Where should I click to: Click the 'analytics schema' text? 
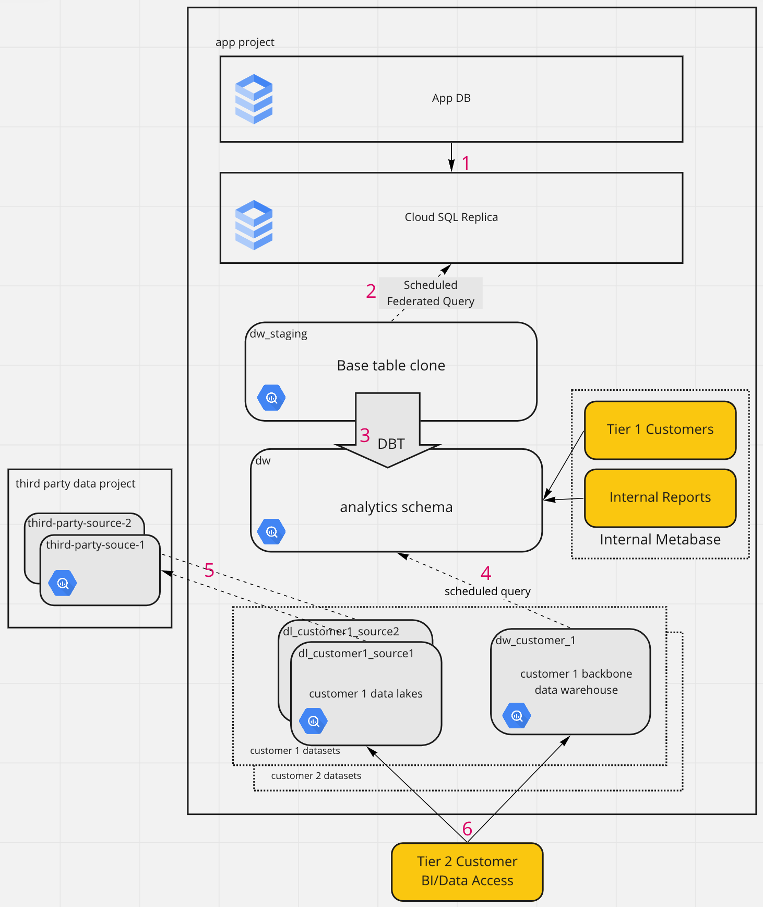pyautogui.click(x=396, y=507)
